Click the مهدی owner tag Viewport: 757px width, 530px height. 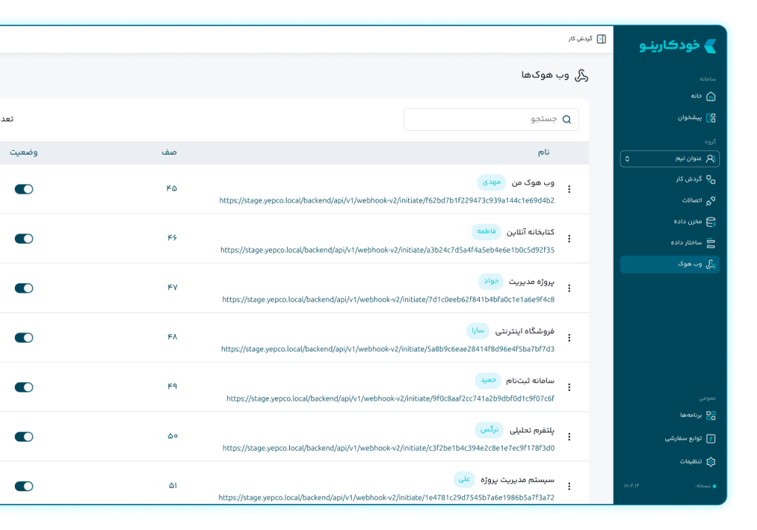tap(492, 182)
